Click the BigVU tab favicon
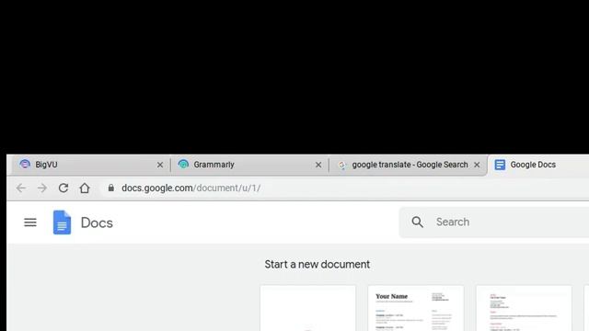Screen dimensions: 589x331 click(25, 165)
